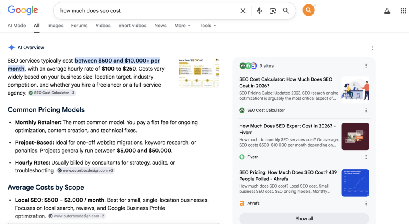Open AI Overview three-dot options menu

[x=373, y=48]
